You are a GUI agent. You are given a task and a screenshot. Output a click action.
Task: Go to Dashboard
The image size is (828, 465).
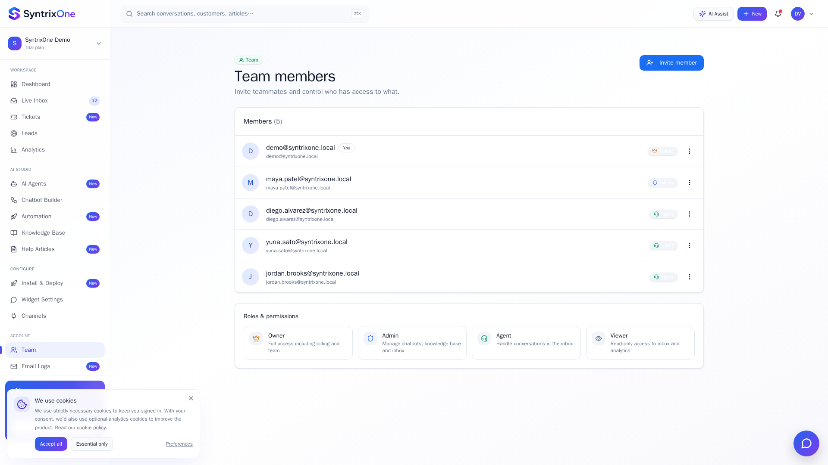tap(55, 84)
